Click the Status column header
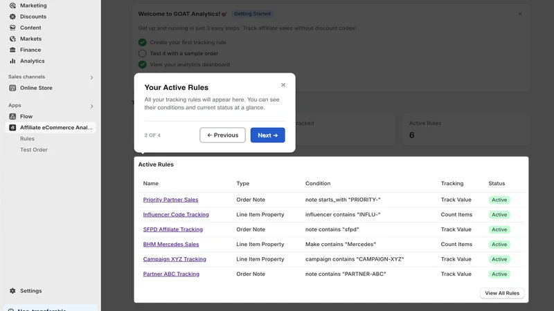The image size is (554, 311). coord(497,183)
